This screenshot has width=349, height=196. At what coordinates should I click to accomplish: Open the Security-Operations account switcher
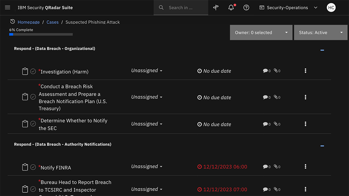[x=288, y=8]
